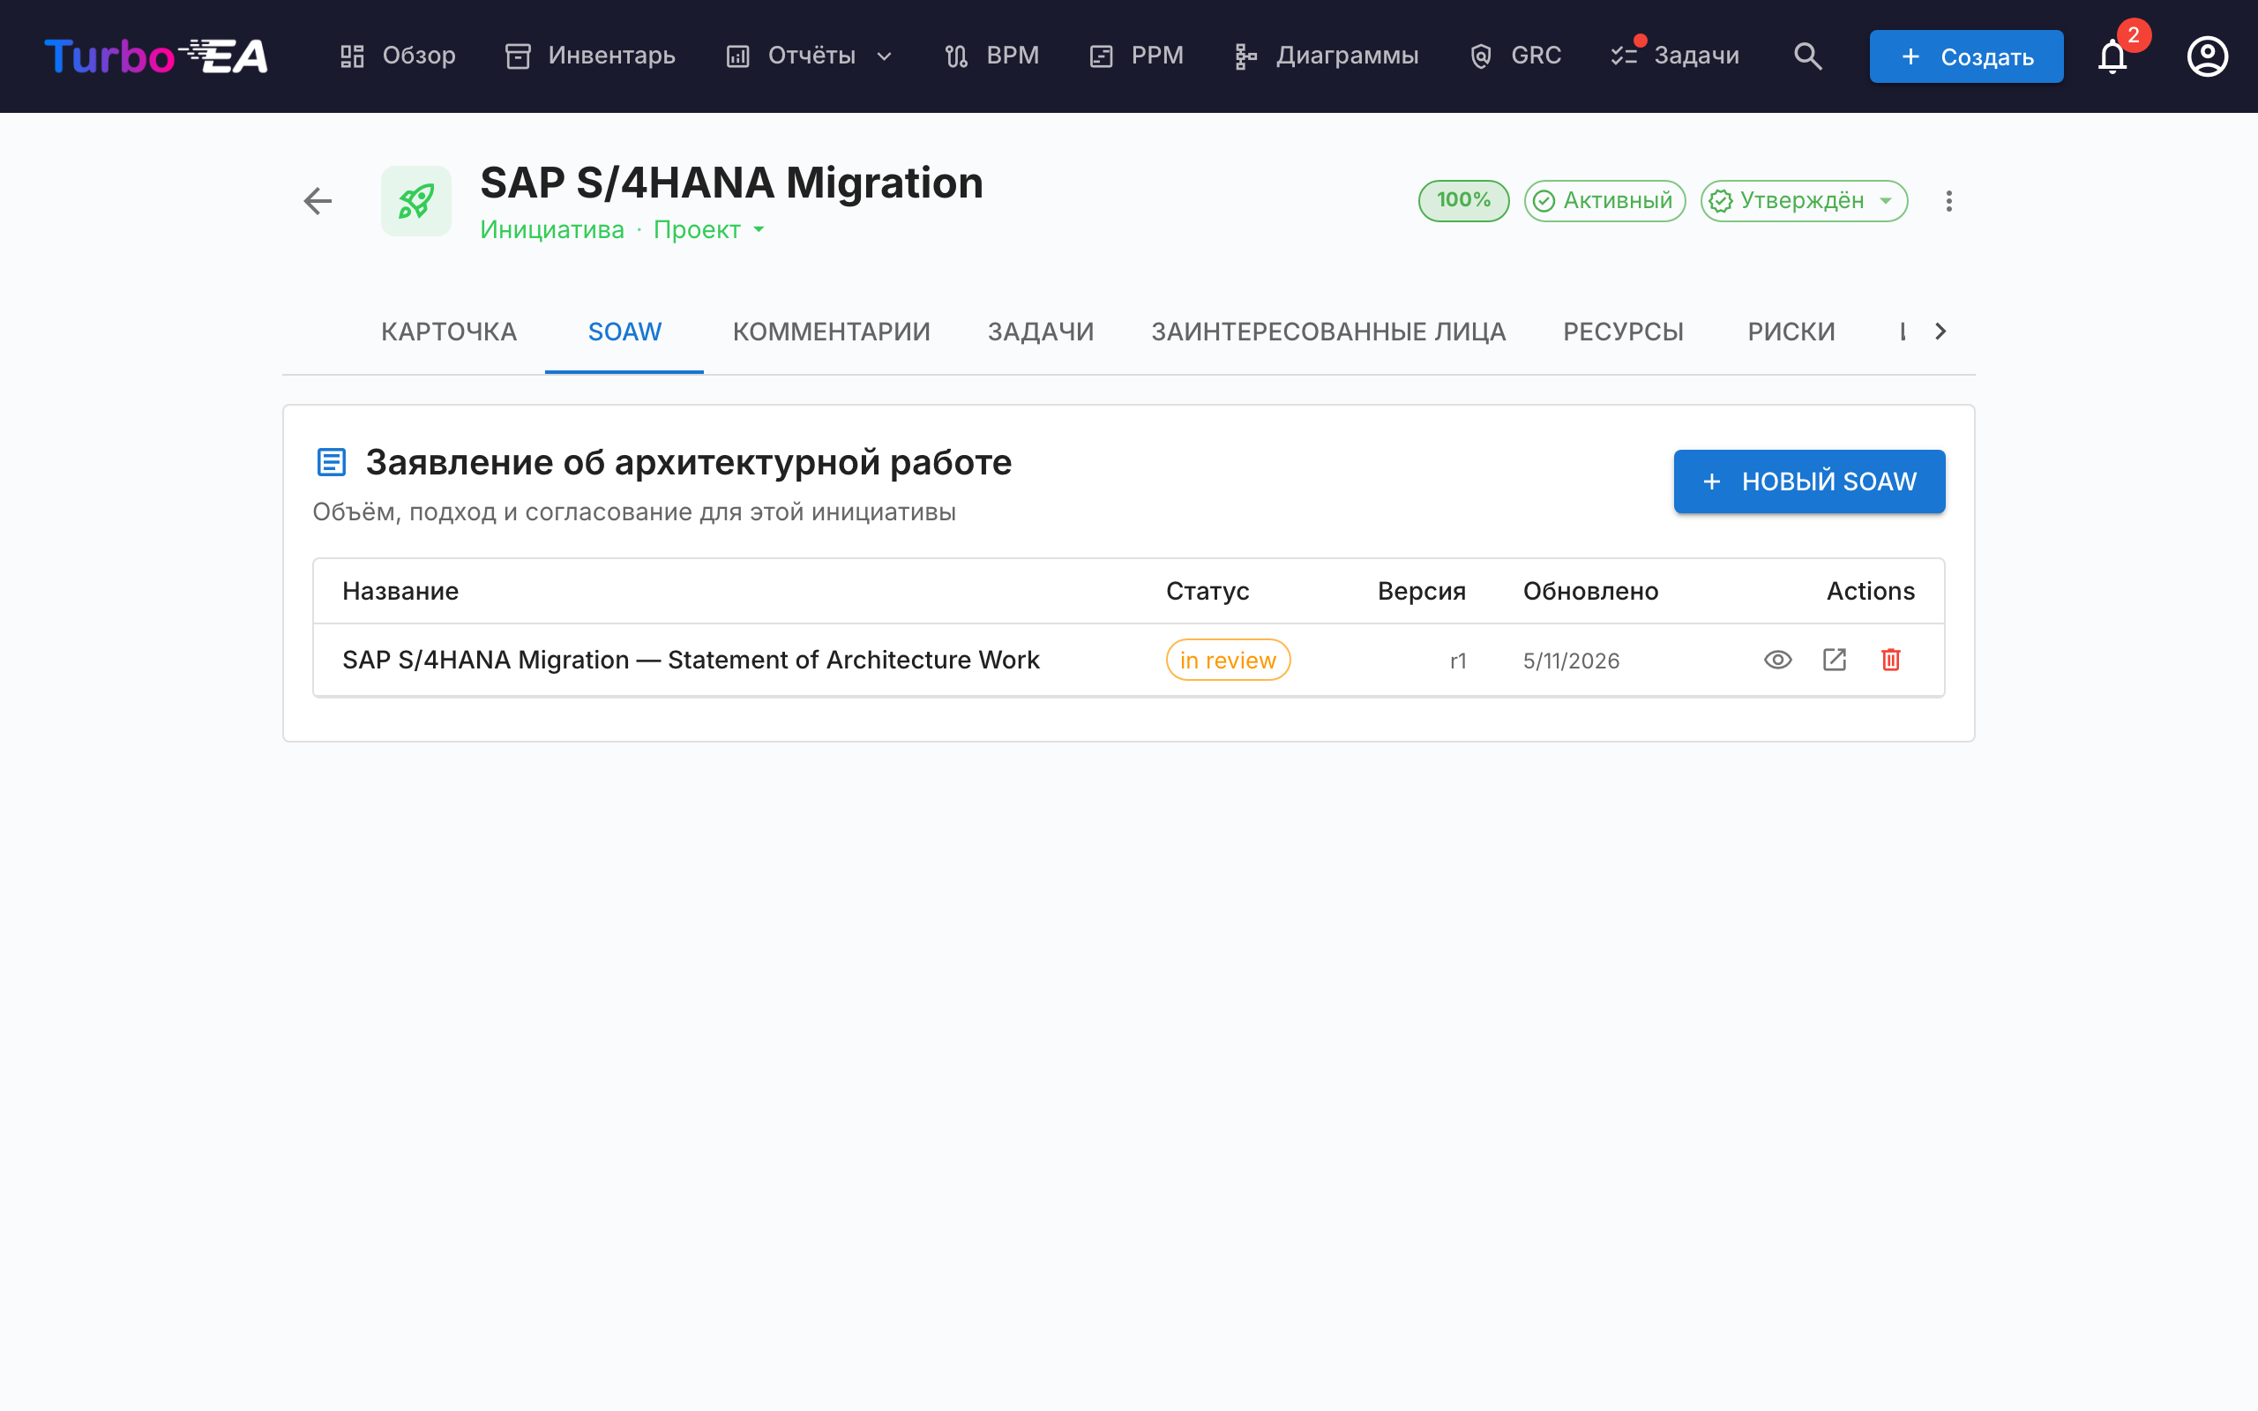This screenshot has width=2258, height=1411.
Task: Click the Название column header
Action: click(400, 591)
